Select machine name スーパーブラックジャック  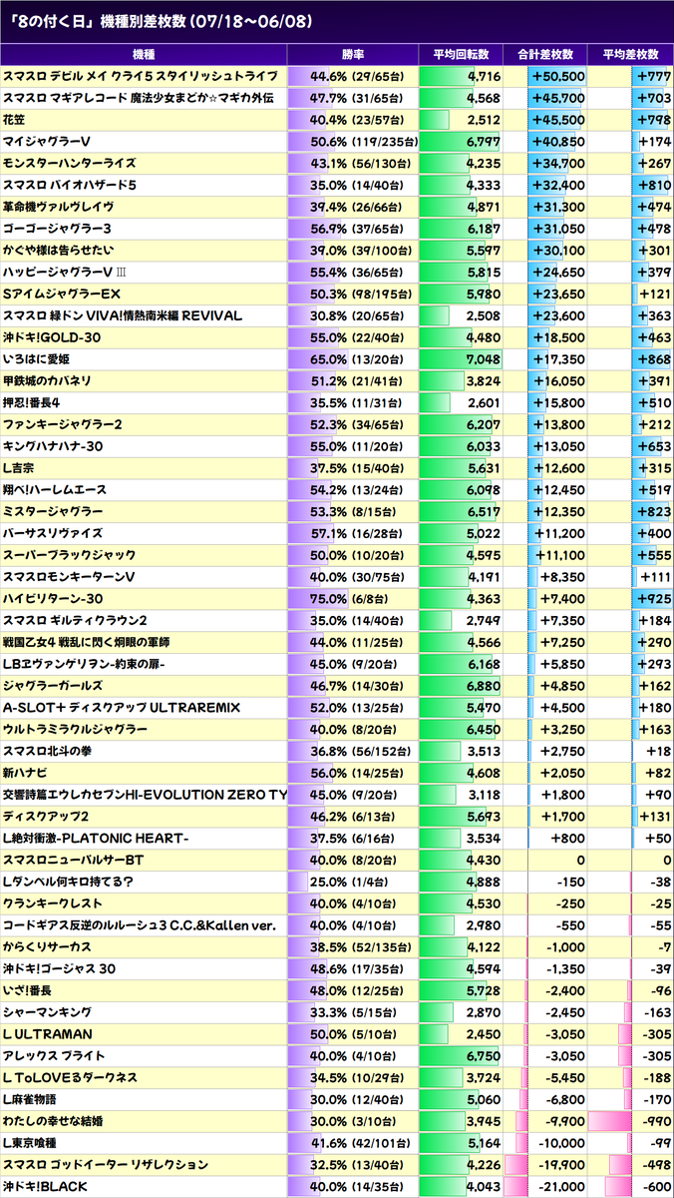[70, 555]
